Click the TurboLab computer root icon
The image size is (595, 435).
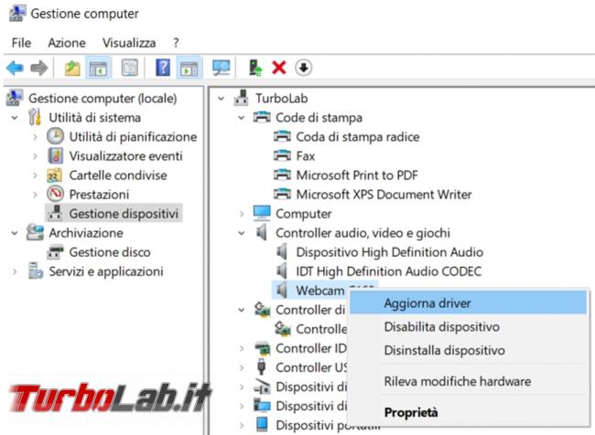[x=242, y=98]
